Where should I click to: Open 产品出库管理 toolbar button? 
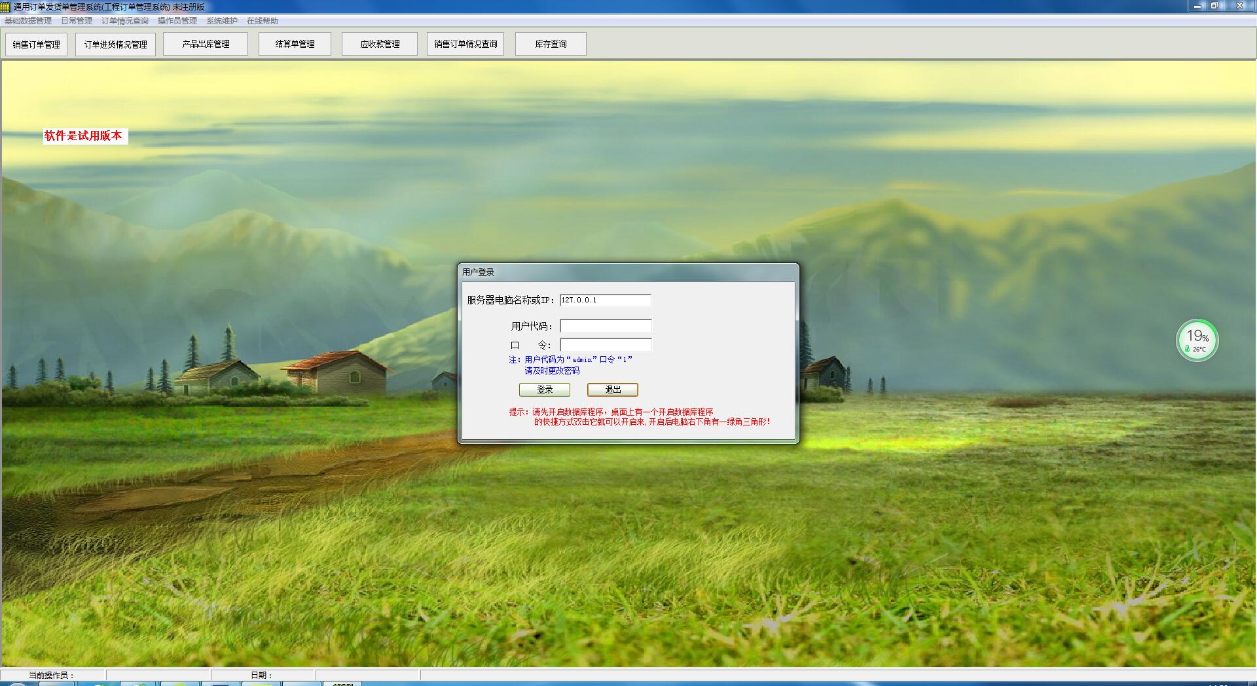(206, 44)
